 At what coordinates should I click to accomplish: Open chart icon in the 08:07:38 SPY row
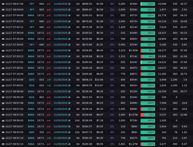[69, 4]
